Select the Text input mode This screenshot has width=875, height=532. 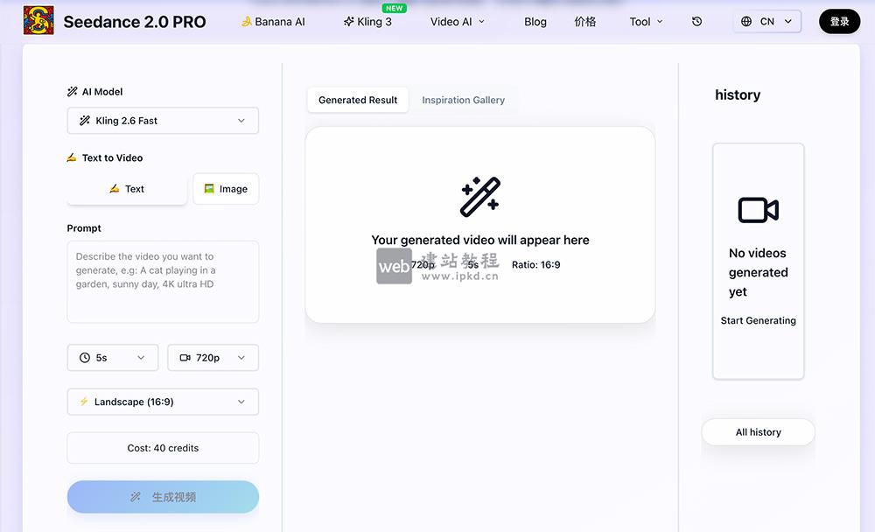[127, 188]
